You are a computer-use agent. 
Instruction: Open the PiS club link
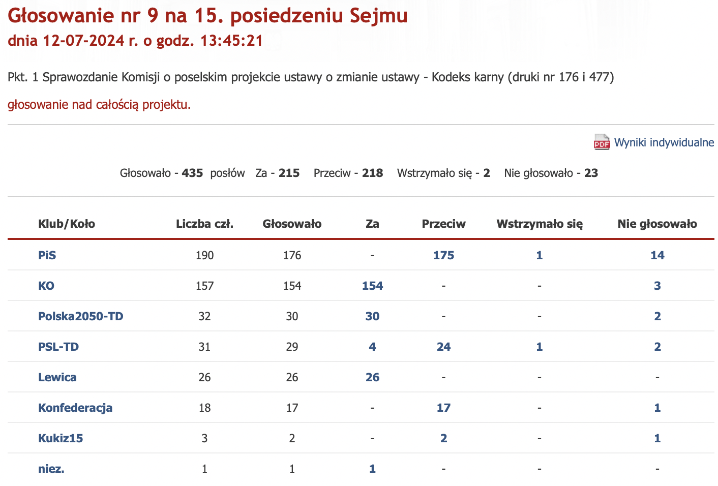coord(47,255)
